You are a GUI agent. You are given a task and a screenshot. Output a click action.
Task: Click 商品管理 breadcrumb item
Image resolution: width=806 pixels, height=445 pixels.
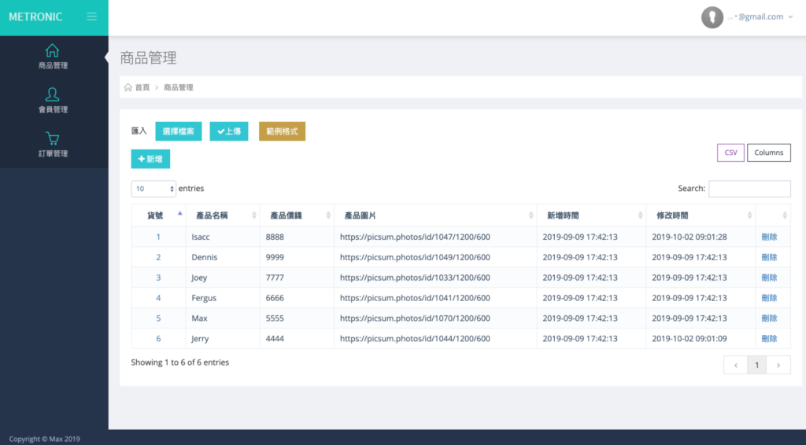click(x=179, y=87)
